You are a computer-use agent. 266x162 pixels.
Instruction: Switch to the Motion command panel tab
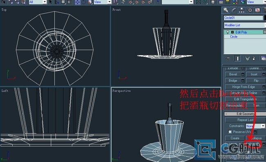[x=250, y=10]
